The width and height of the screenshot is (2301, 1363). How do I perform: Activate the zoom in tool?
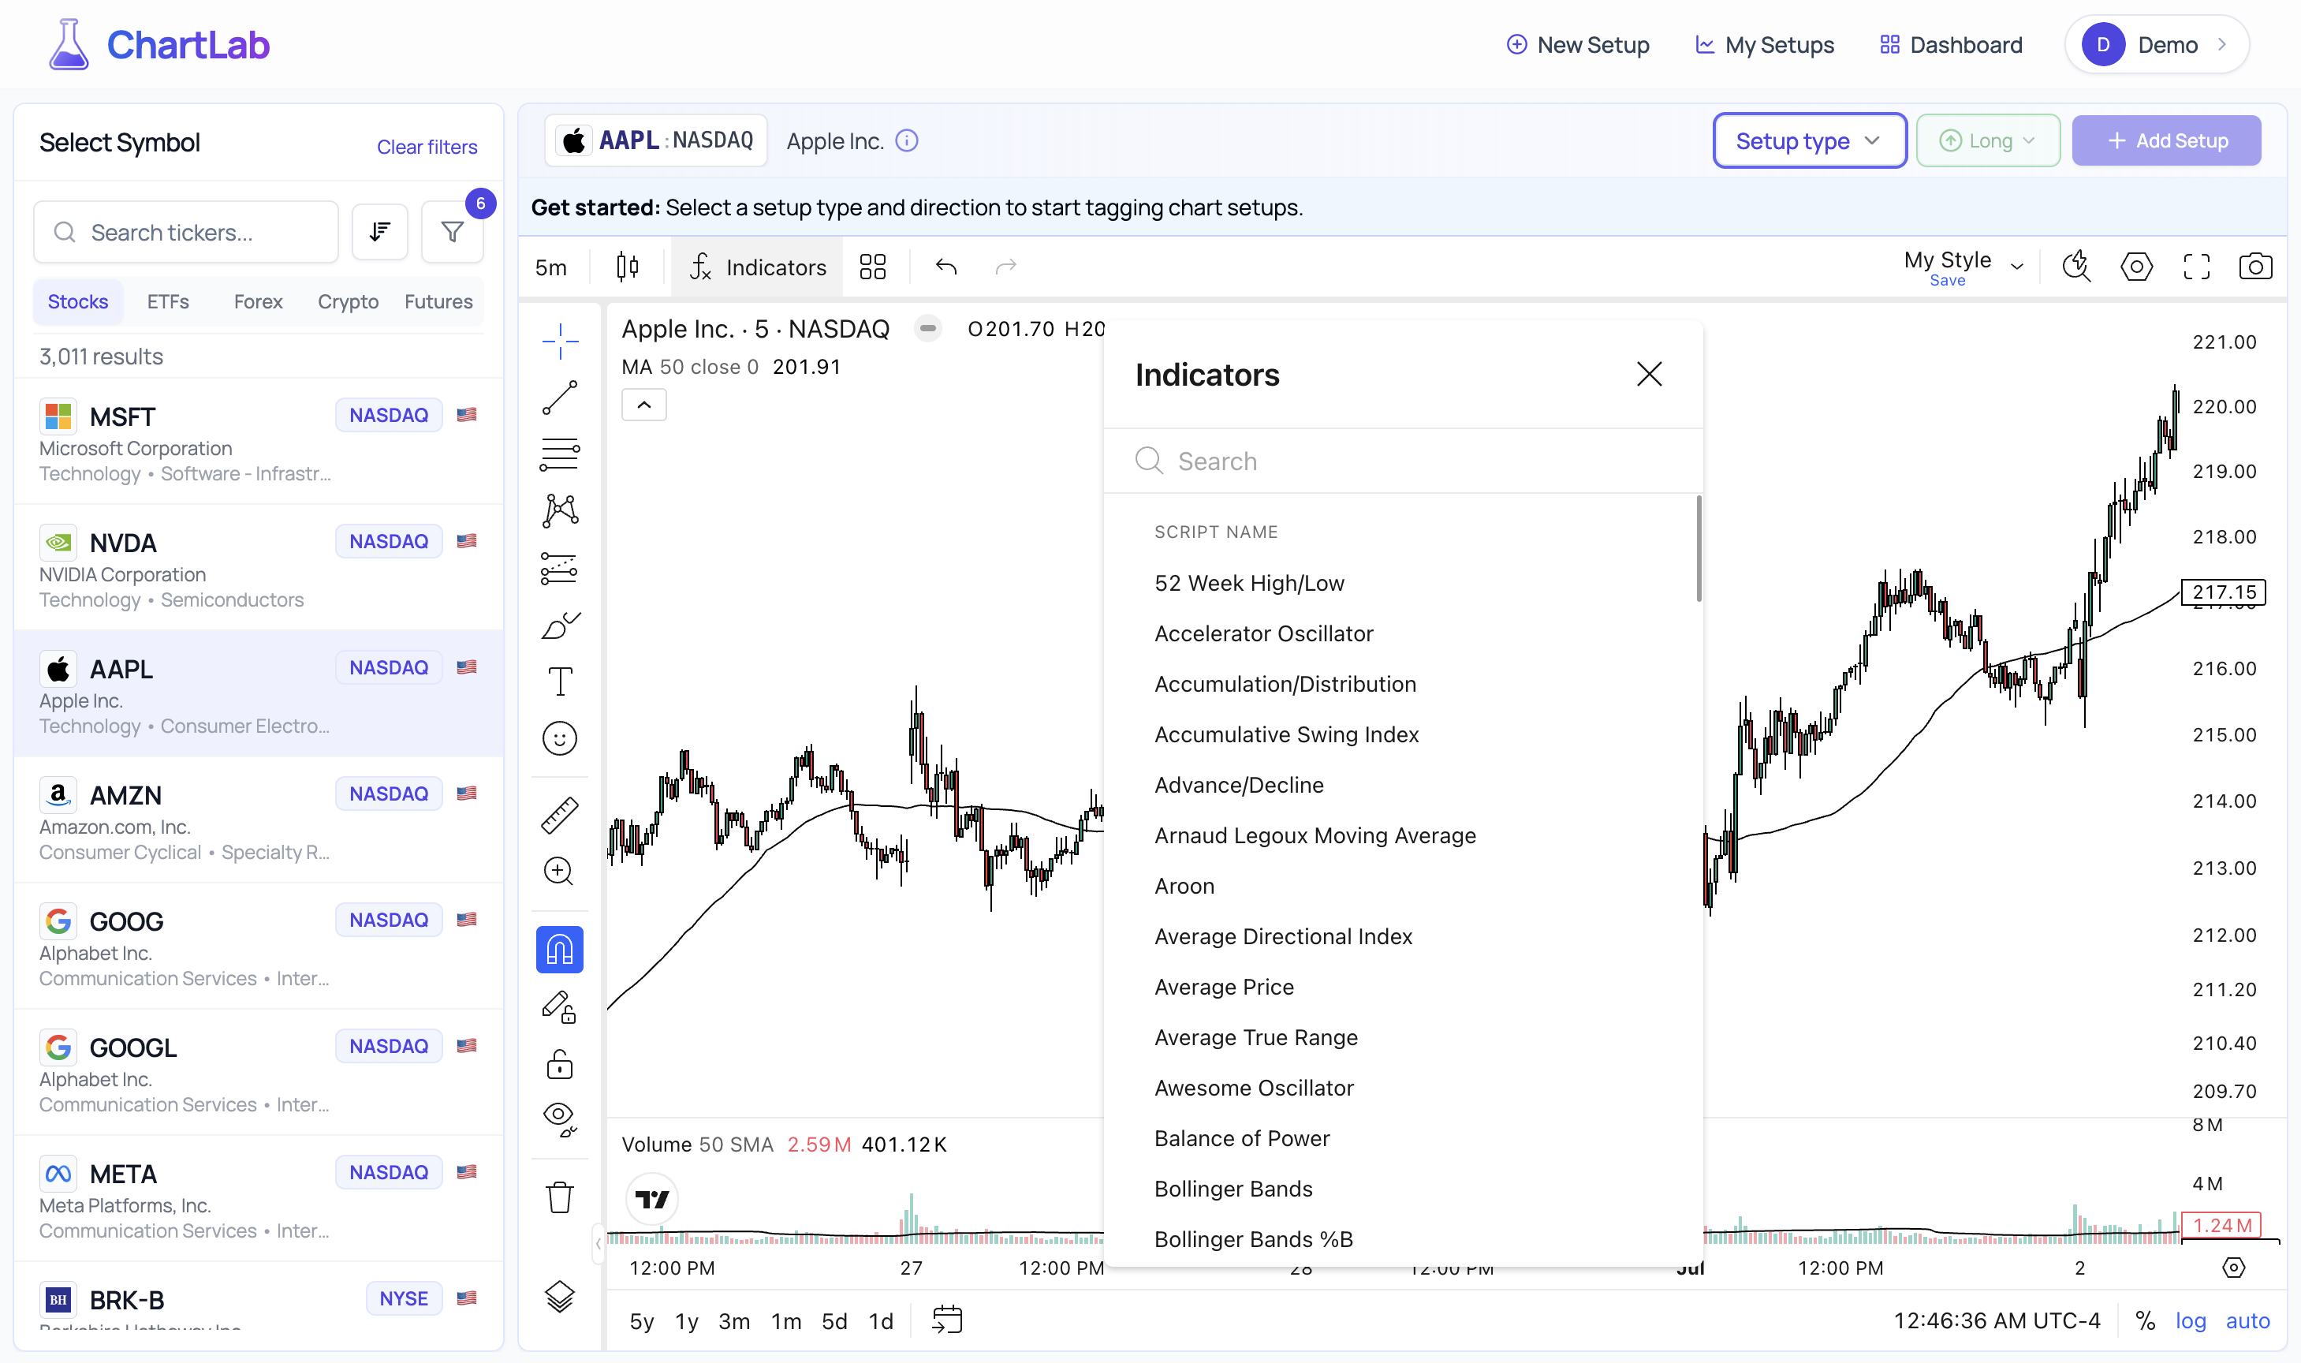[559, 871]
